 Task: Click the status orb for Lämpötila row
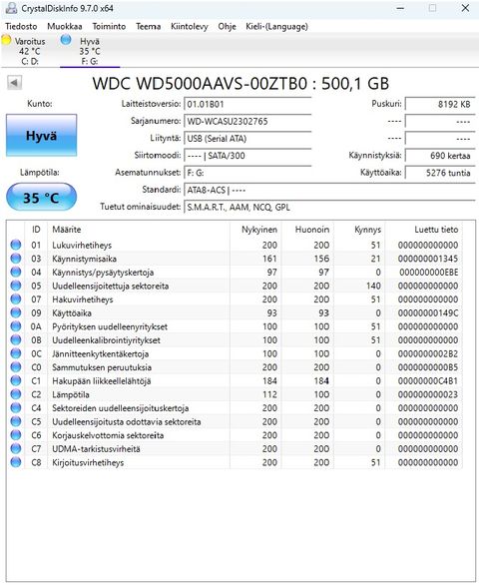(16, 394)
